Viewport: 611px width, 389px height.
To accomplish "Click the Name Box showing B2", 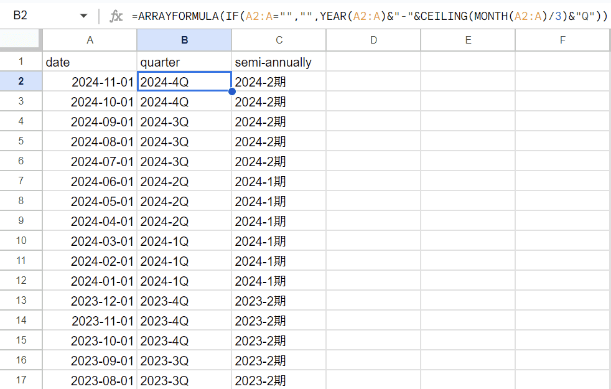I will pyautogui.click(x=37, y=16).
